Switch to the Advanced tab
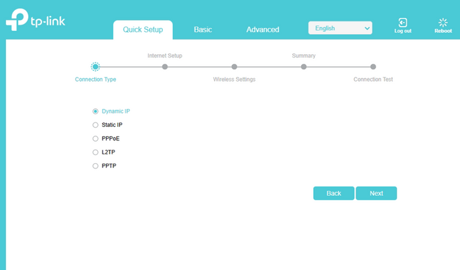 (x=263, y=29)
